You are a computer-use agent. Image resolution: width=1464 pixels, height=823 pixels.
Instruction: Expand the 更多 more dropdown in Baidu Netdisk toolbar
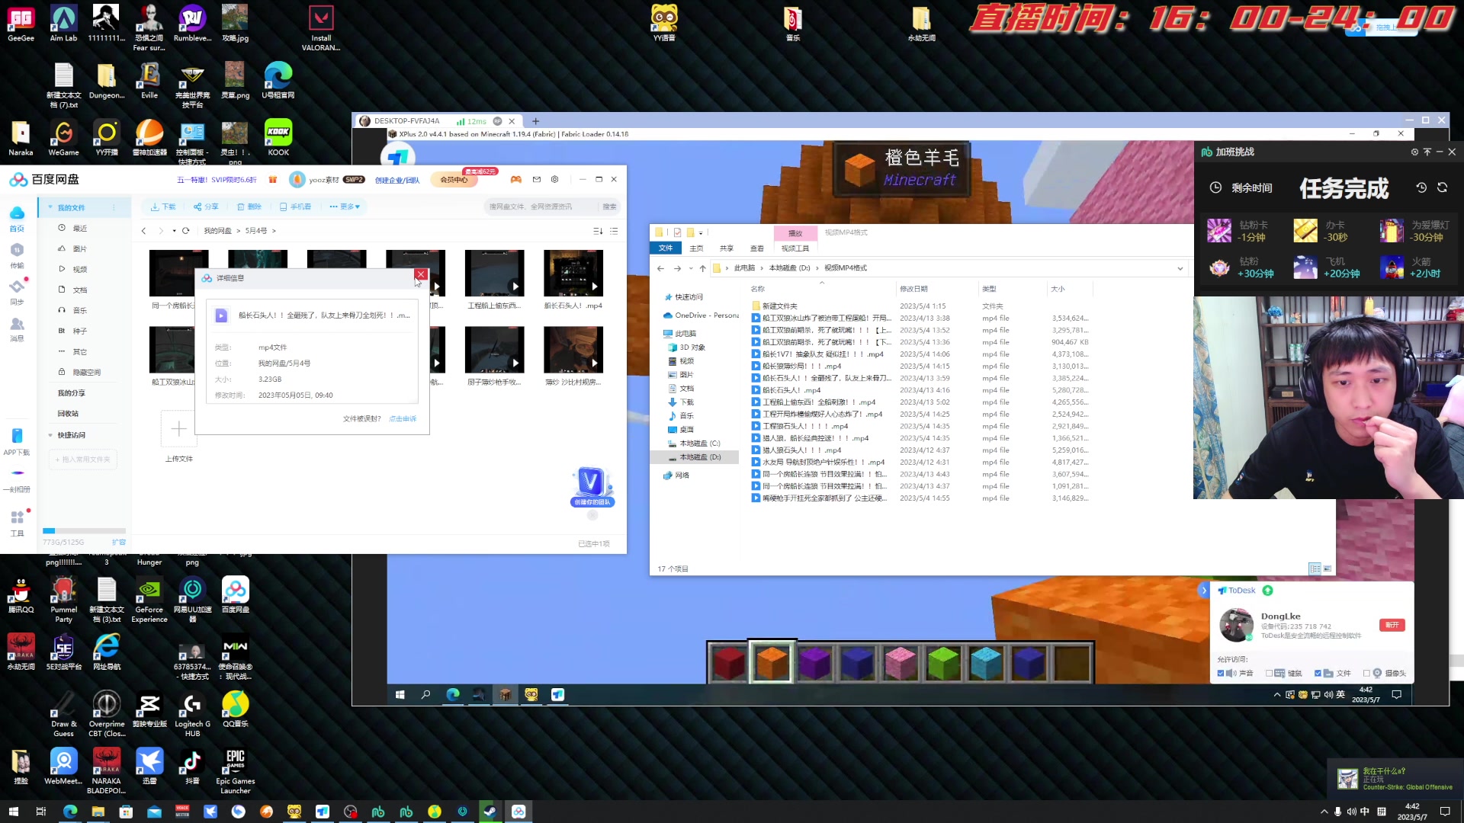pyautogui.click(x=344, y=207)
